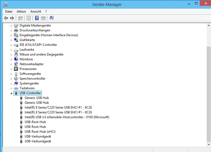Expand the Grafikkarte node arrow
211x152 pixels.
coord(11,40)
